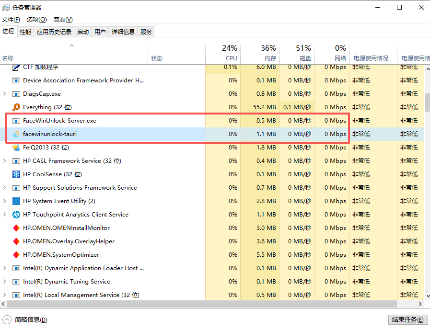Image resolution: width=430 pixels, height=331 pixels.
Task: Click the scroll left arrow
Action: [3, 304]
